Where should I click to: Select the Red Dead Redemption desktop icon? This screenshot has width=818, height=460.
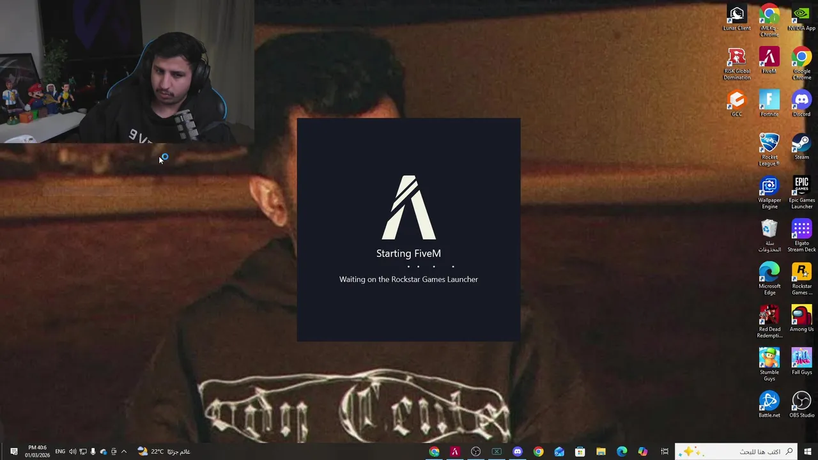pyautogui.click(x=769, y=323)
